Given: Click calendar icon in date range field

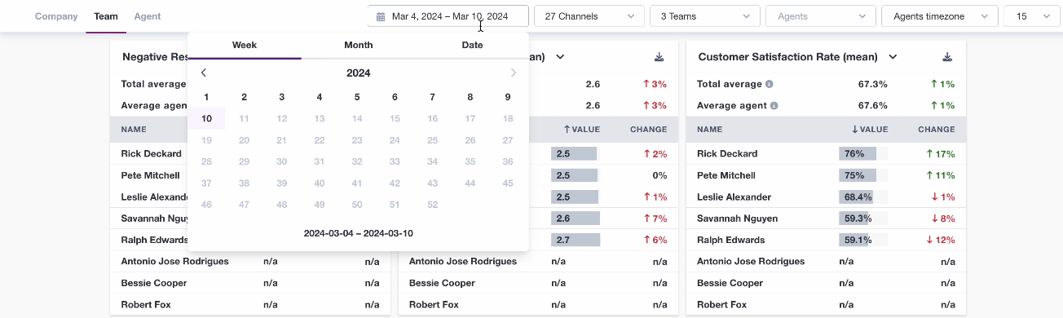Looking at the screenshot, I should 381,16.
